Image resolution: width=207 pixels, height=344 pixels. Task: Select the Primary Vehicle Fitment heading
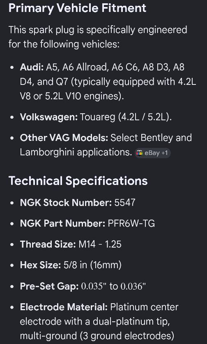tap(77, 8)
